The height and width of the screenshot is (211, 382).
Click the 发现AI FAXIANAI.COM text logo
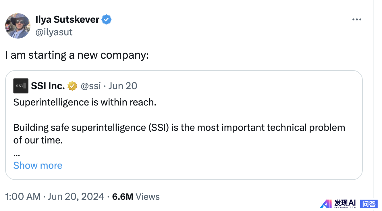(x=345, y=204)
